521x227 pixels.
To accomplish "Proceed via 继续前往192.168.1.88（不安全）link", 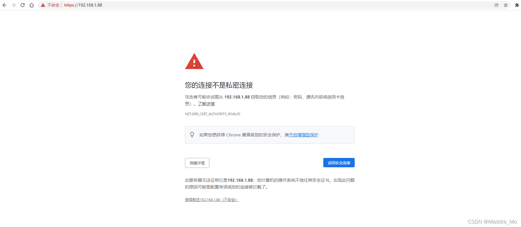I will click(212, 200).
